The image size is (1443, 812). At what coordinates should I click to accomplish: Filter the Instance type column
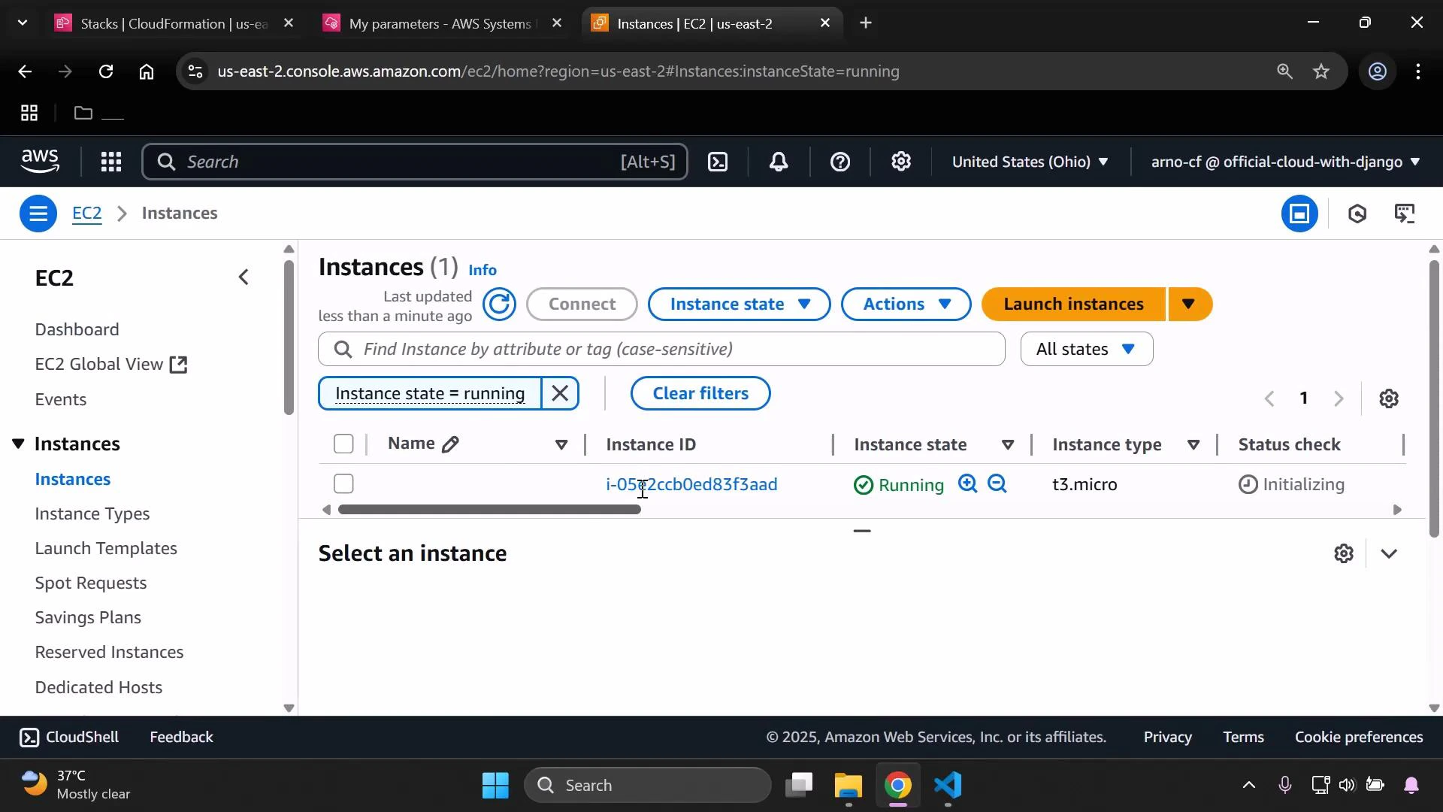click(1194, 445)
